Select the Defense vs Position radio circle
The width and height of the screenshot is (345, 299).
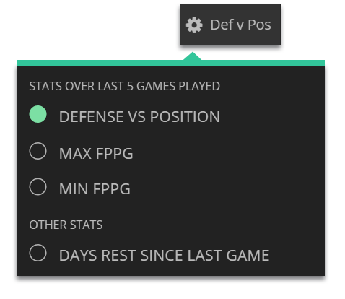(38, 114)
